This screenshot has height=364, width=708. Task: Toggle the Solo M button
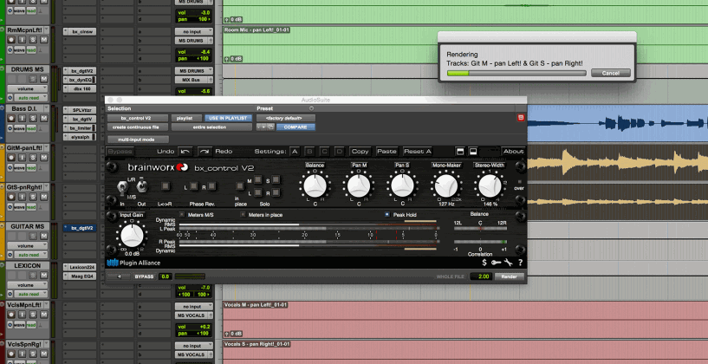(257, 179)
